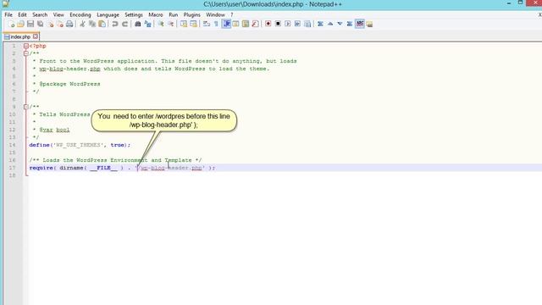Click the Close All documents toolbar icon
Screen dimensions: 542x305
(x=60, y=24)
